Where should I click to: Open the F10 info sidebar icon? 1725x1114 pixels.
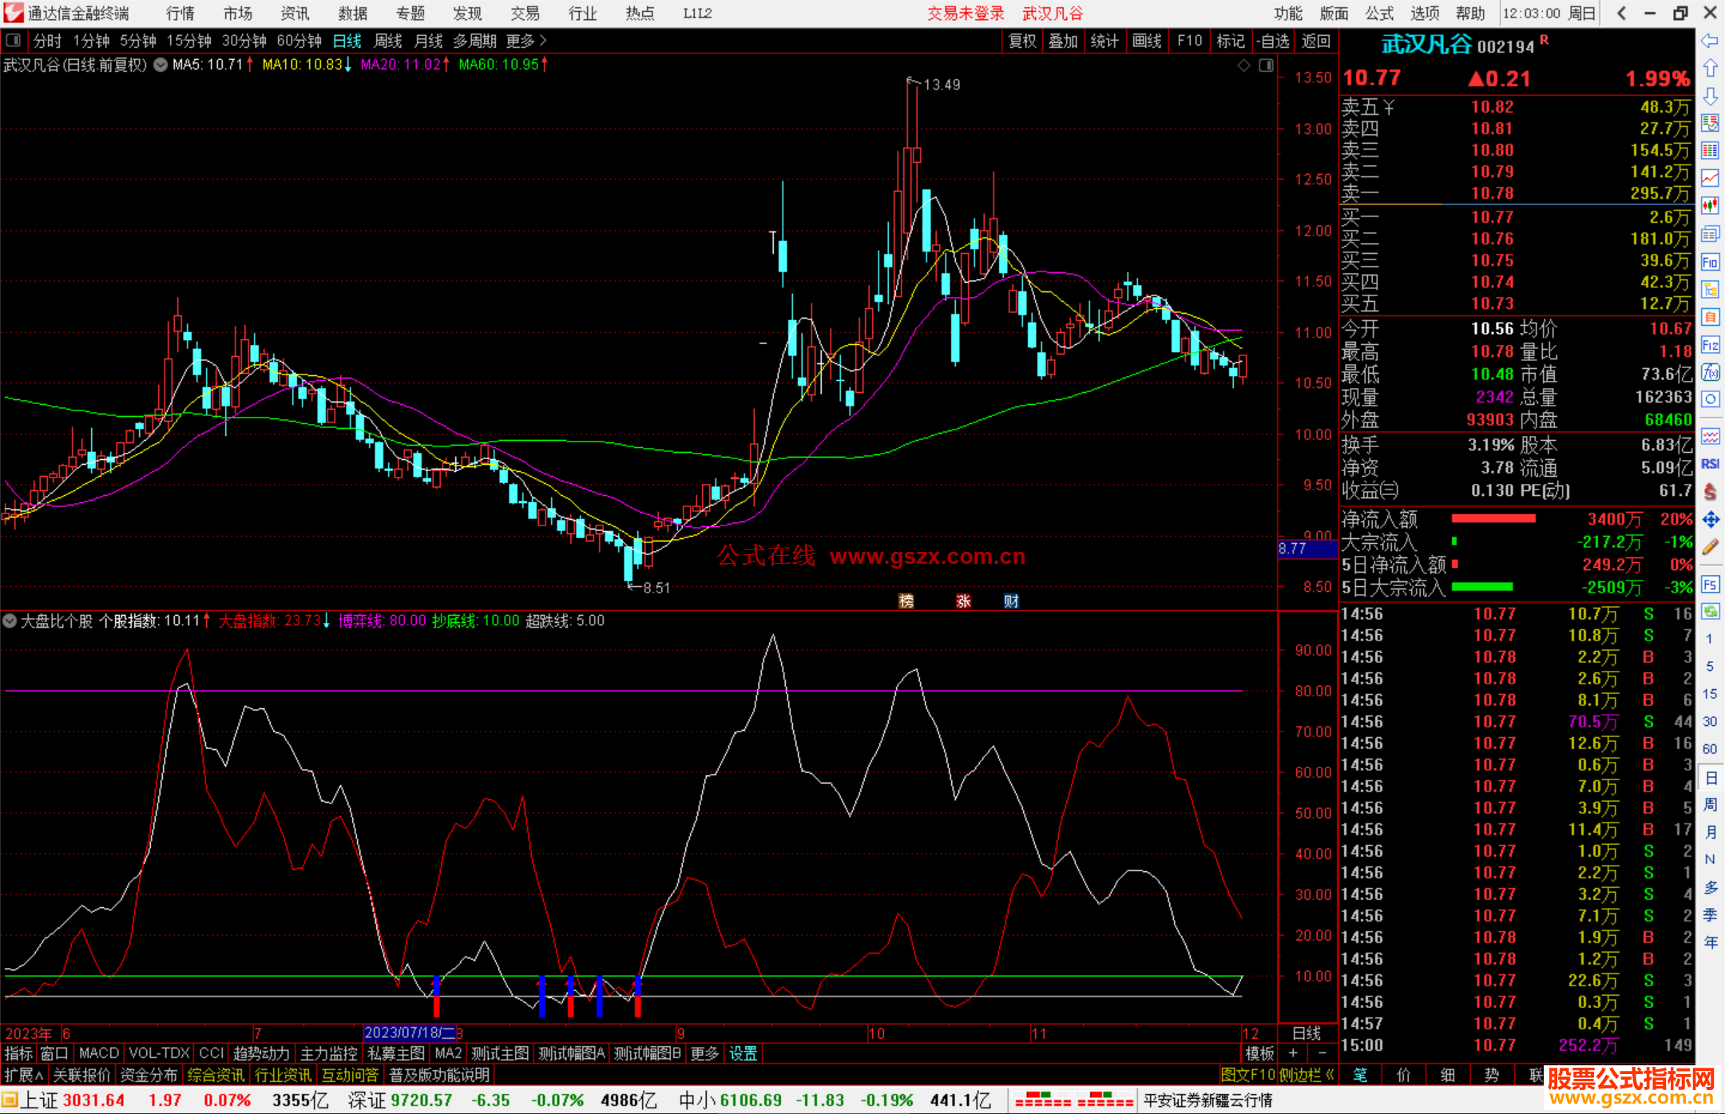1710,262
